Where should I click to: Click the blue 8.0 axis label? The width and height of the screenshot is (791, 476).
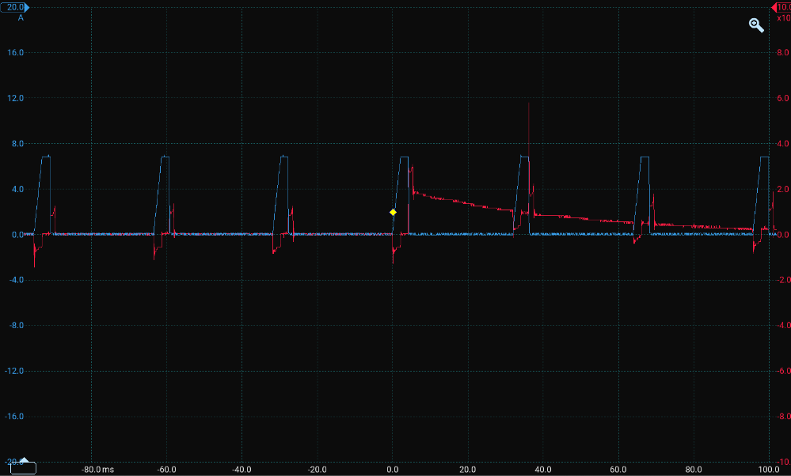coord(18,144)
